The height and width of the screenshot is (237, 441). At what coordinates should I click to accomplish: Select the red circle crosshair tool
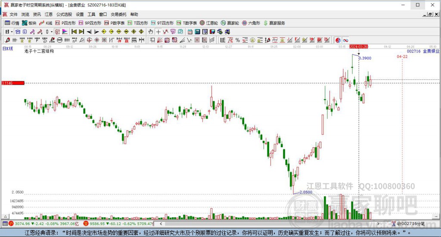89,40
